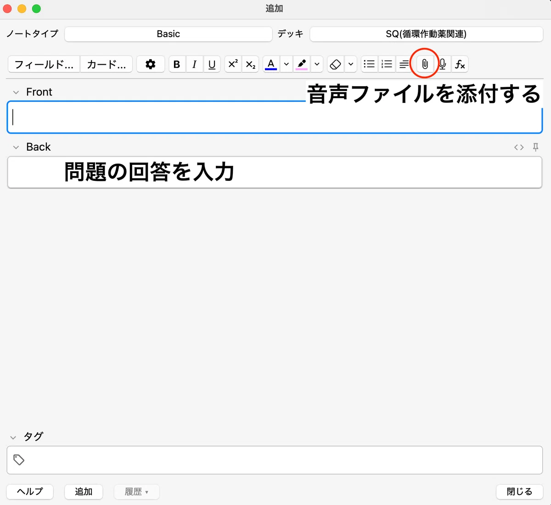The width and height of the screenshot is (551, 505).
Task: Open the 履歴 history menu
Action: click(136, 492)
